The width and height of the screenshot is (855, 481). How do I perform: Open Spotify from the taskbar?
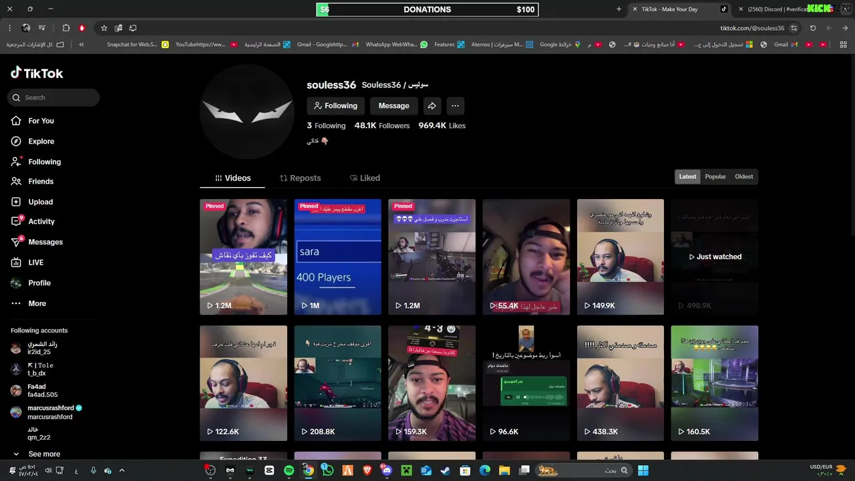(x=289, y=470)
